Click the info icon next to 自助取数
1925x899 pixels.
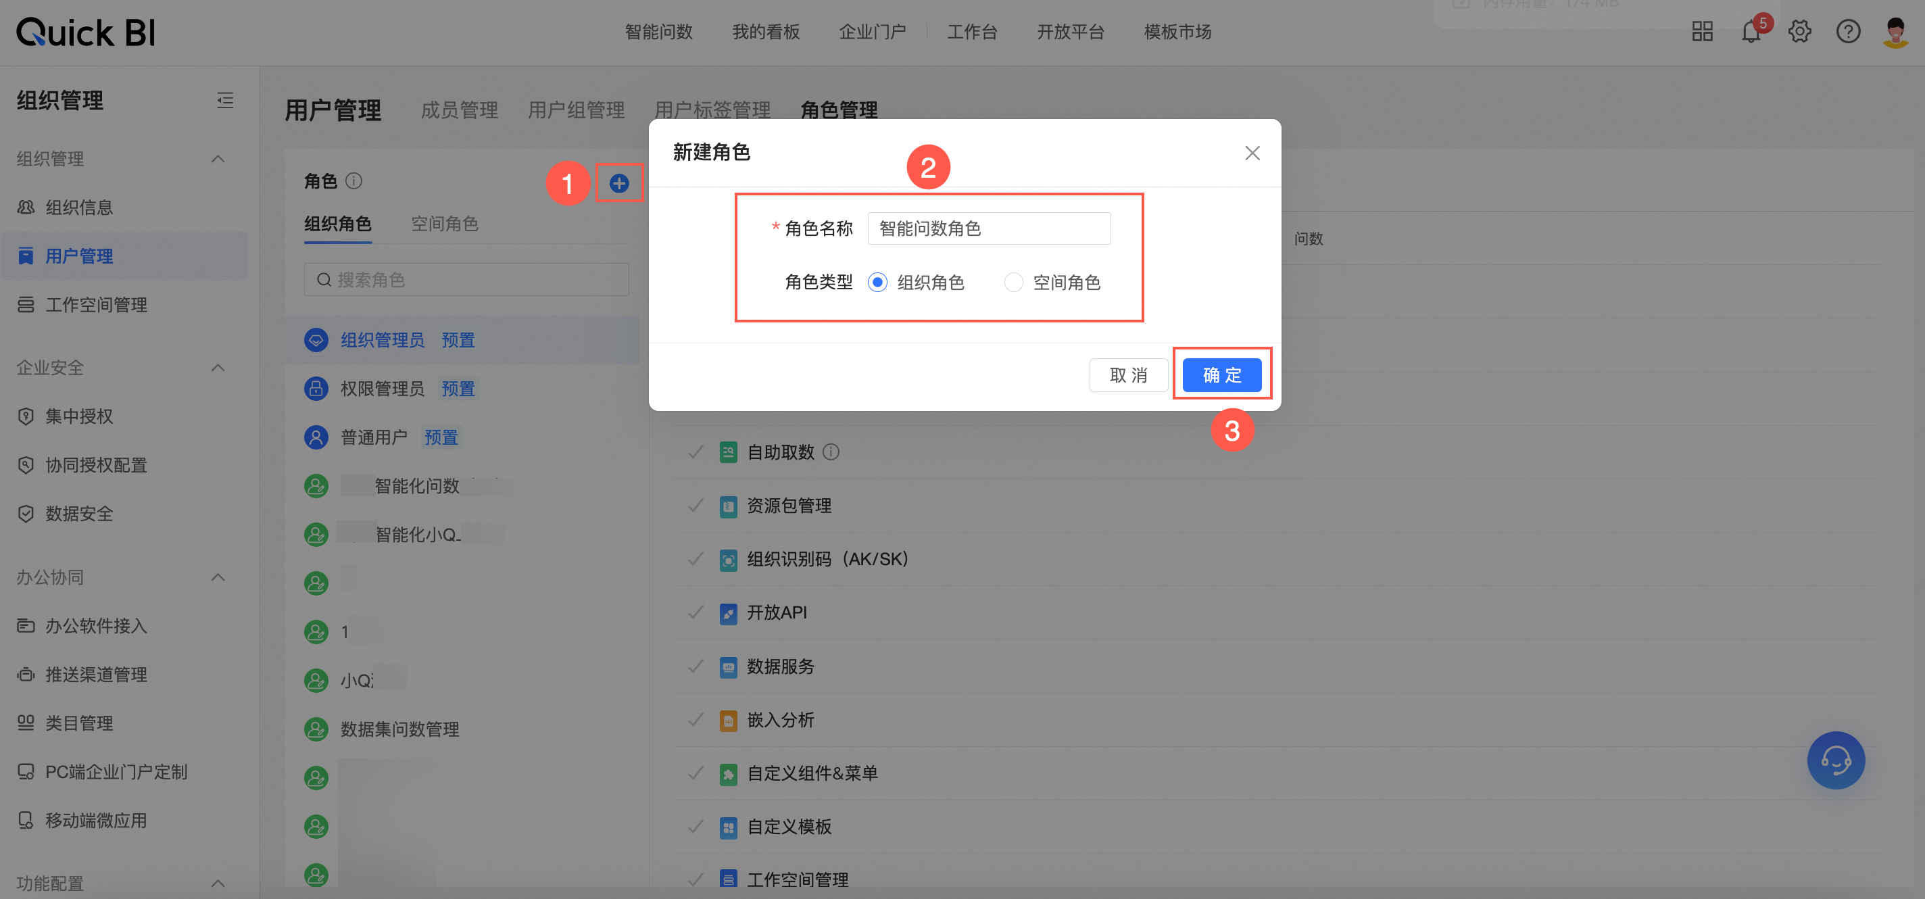831,452
